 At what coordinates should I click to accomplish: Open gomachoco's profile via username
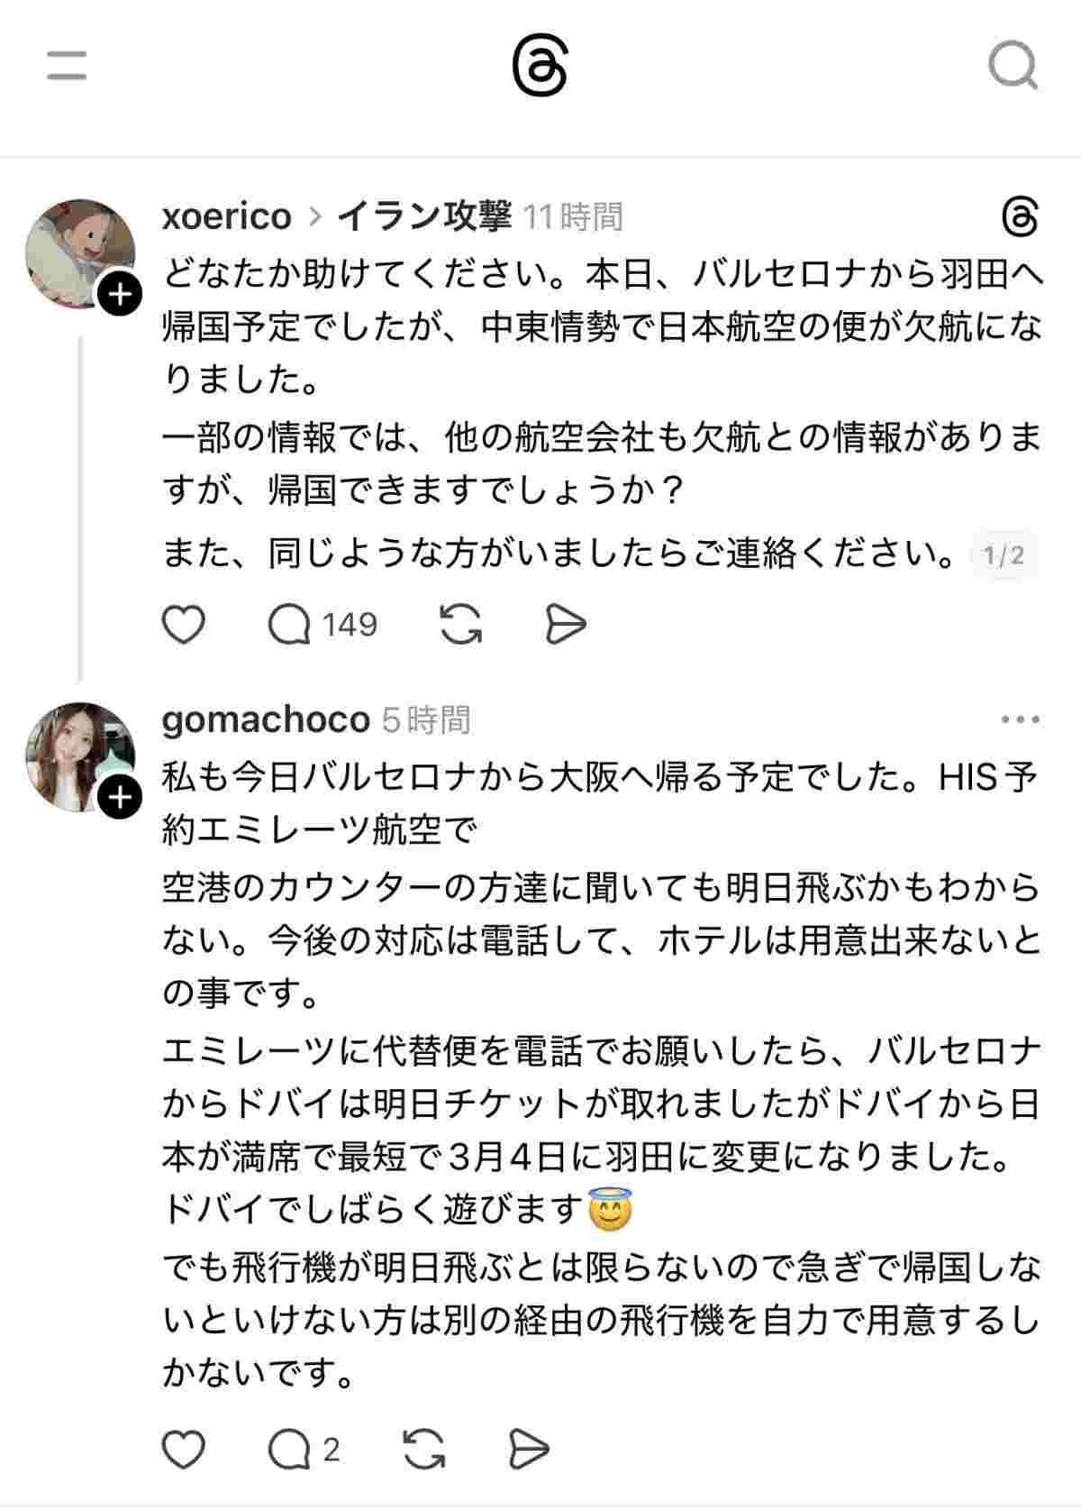[x=266, y=719]
